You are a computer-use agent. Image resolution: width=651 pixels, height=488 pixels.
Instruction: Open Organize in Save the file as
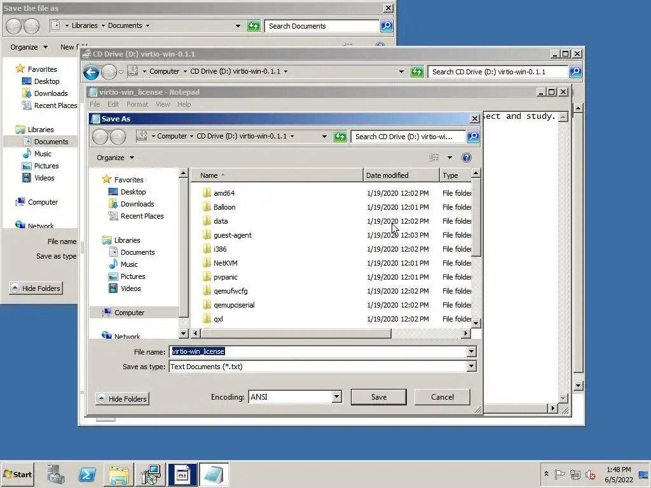(29, 47)
